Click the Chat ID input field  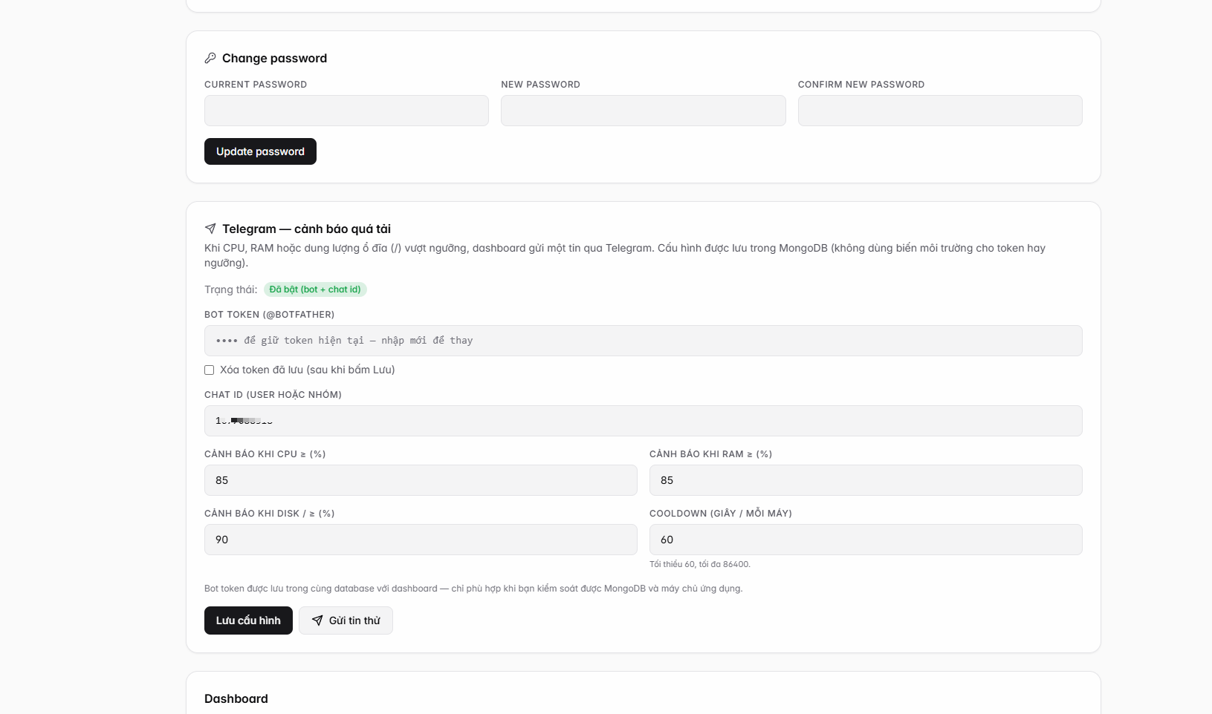643,421
